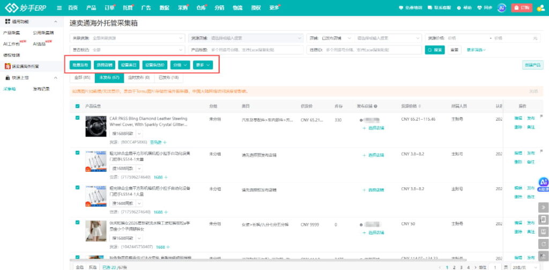
Task: Switch to the 定时发布 (0) tab
Action: [x=139, y=77]
